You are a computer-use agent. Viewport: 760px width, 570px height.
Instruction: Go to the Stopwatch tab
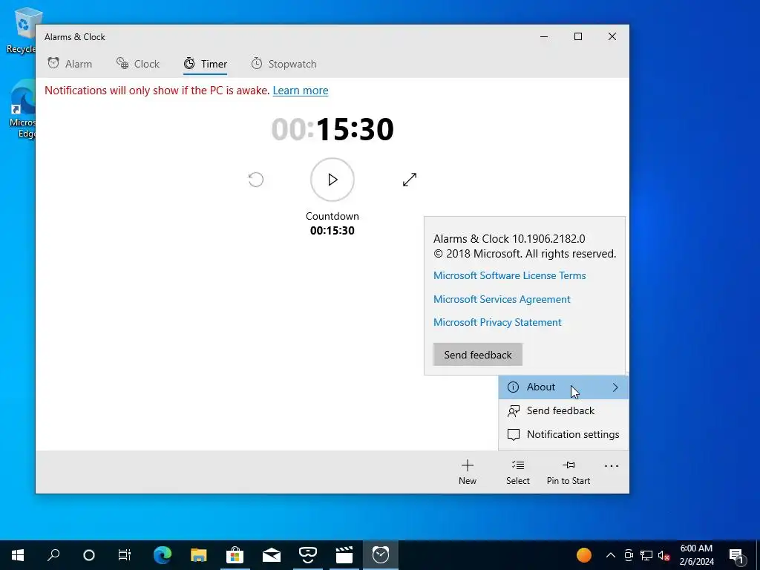coord(284,64)
